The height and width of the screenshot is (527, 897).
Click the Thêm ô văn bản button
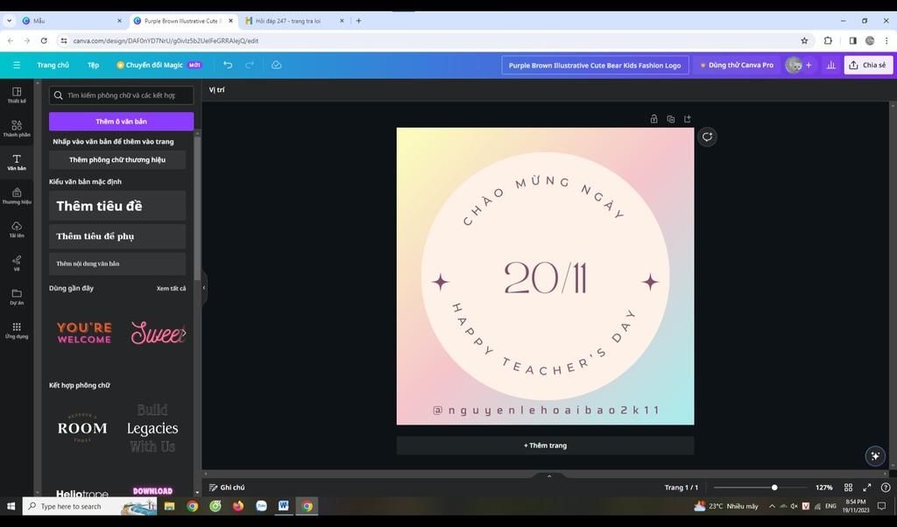(x=121, y=121)
